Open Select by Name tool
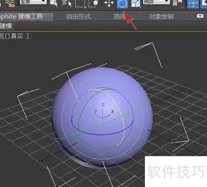207x187 pixels. click(x=67, y=3)
